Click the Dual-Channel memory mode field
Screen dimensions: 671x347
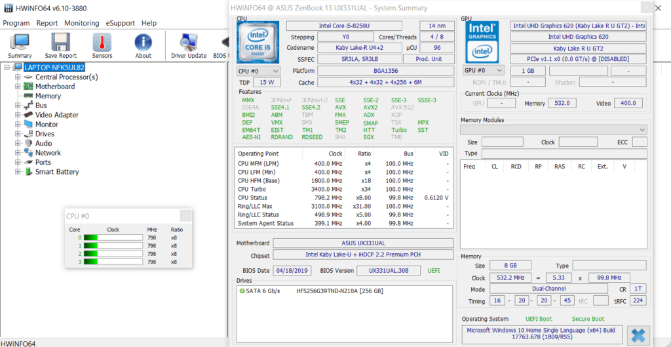tap(549, 289)
